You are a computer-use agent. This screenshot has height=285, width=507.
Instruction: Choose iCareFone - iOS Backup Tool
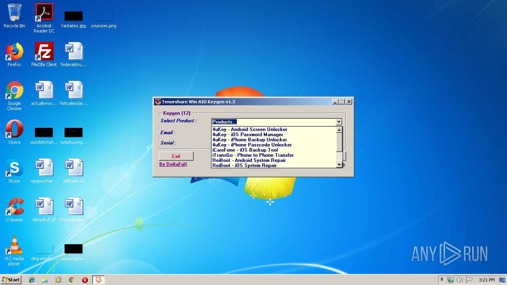point(274,150)
